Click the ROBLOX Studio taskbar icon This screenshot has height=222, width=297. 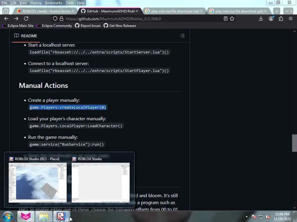point(61,216)
